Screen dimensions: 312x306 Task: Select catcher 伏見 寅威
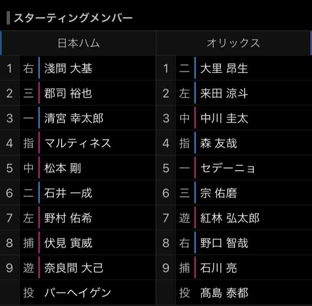coord(68,243)
